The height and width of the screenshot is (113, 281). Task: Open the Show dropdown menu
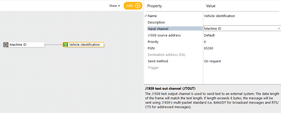115,6
